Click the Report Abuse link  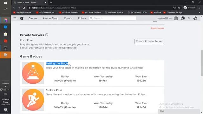pyautogui.click(x=157, y=28)
